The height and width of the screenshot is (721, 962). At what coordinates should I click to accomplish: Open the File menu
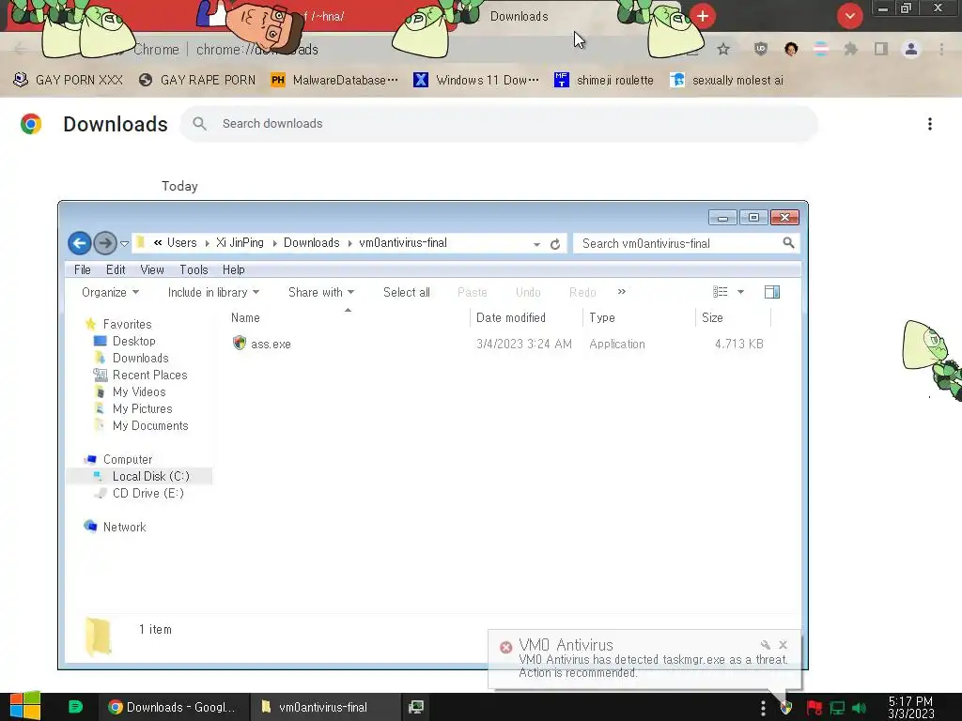tap(83, 269)
